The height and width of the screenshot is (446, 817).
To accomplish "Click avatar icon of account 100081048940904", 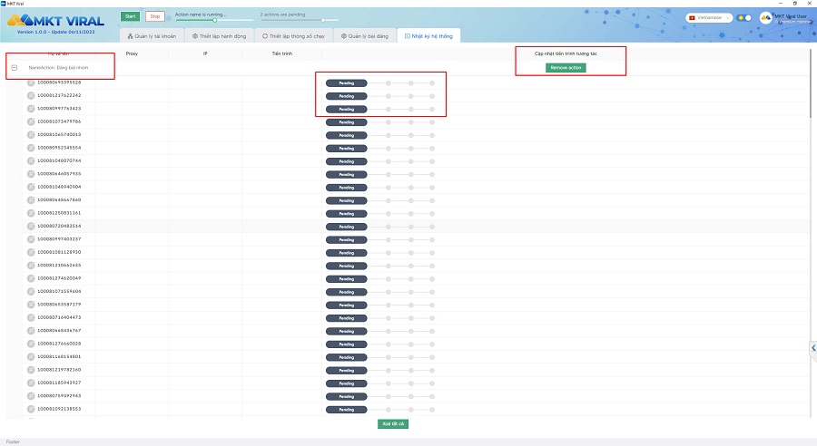I will [31, 187].
